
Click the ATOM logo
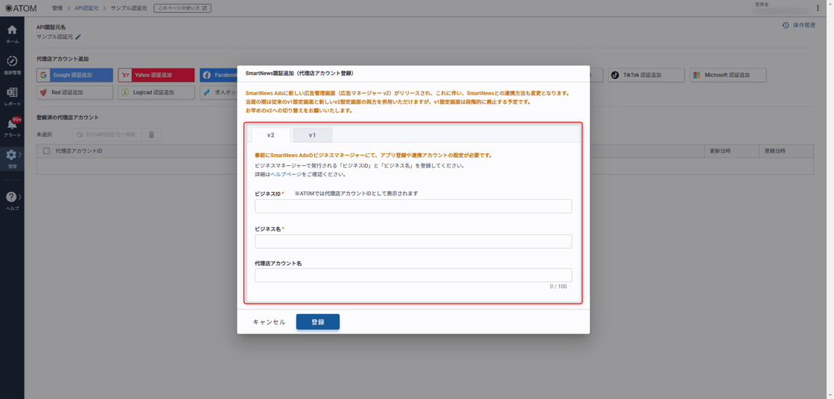click(21, 8)
